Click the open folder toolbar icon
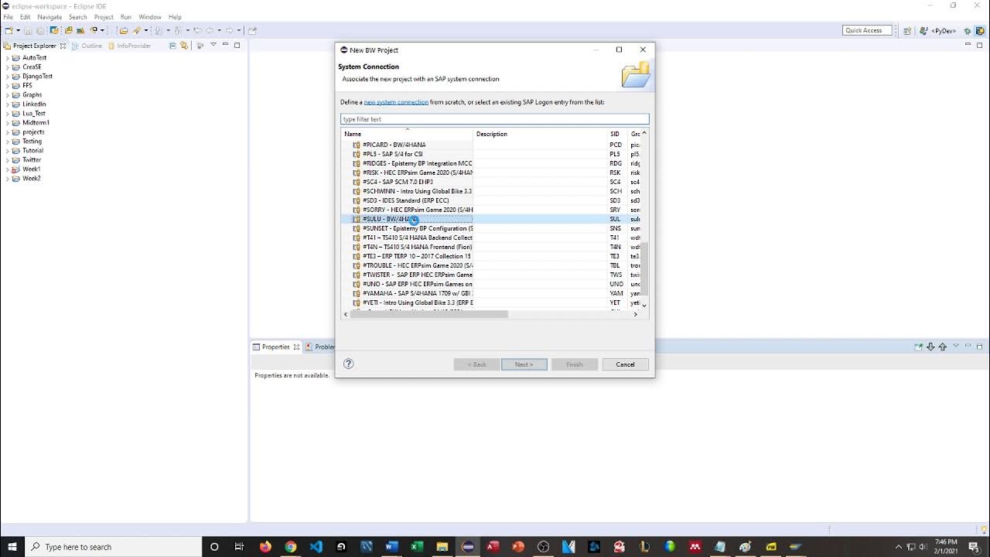 (x=123, y=30)
